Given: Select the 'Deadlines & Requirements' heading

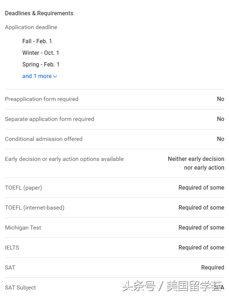Looking at the screenshot, I should 39,13.
